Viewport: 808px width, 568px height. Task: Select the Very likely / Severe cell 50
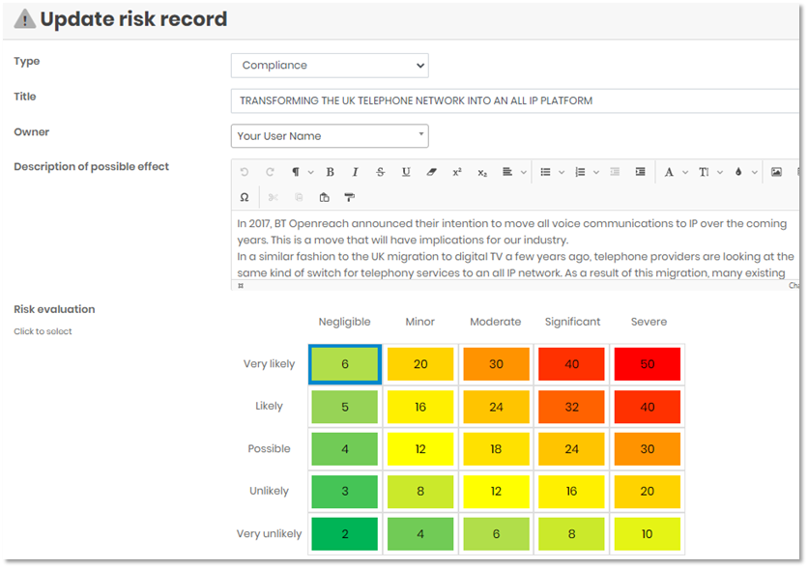pos(648,364)
